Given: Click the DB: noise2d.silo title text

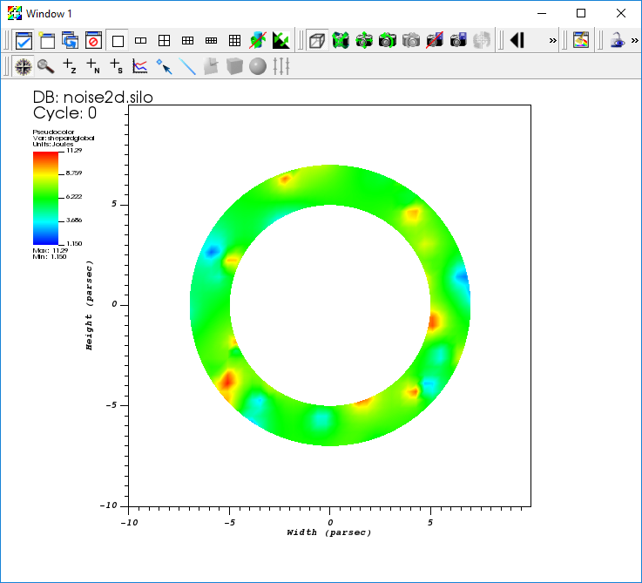Looking at the screenshot, I should [x=93, y=98].
